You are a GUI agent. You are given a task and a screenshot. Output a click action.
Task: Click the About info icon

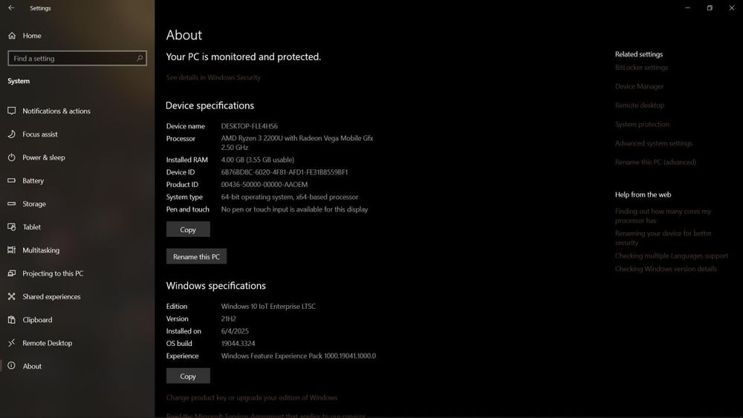(12, 366)
